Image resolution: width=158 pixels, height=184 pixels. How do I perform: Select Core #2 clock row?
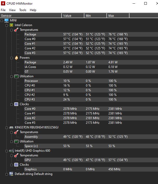tap(91, 118)
